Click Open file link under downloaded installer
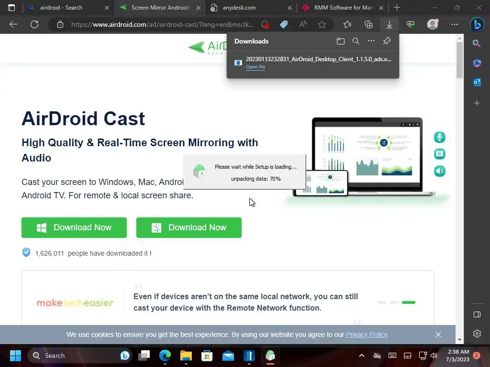The width and height of the screenshot is (490, 367). (256, 67)
